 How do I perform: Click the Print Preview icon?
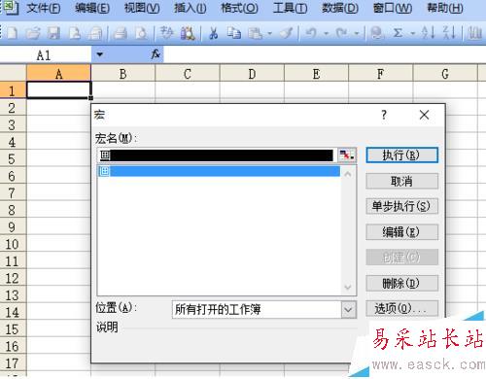tap(141, 33)
